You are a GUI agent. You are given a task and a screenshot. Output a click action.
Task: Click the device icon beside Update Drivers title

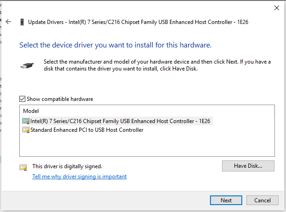tap(22, 22)
